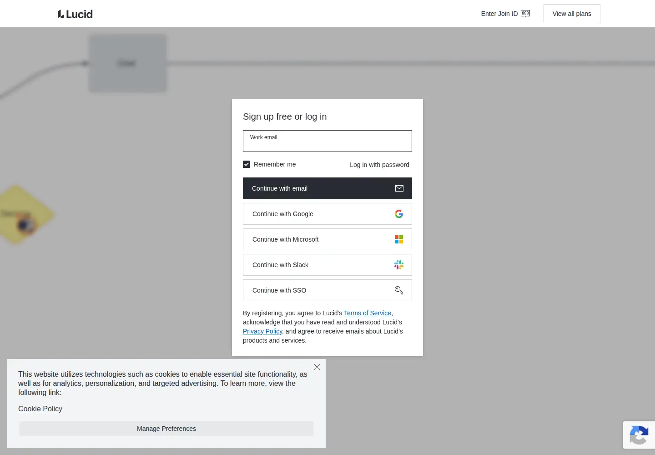Click the Microsoft logo icon
655x455 pixels.
tap(399, 239)
